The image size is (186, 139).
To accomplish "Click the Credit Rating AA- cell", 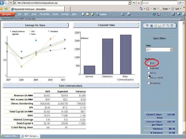I will point(48,127).
